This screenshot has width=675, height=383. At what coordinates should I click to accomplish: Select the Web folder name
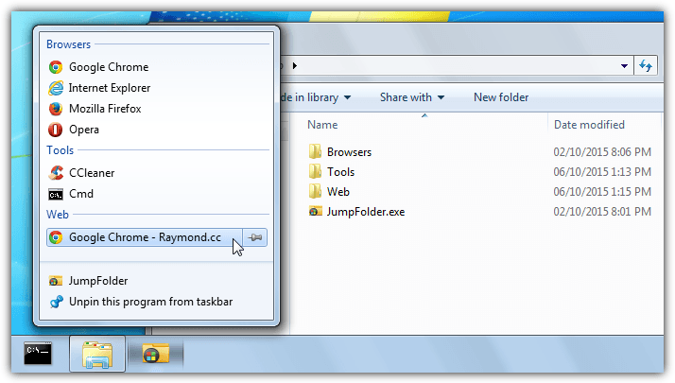click(x=337, y=192)
